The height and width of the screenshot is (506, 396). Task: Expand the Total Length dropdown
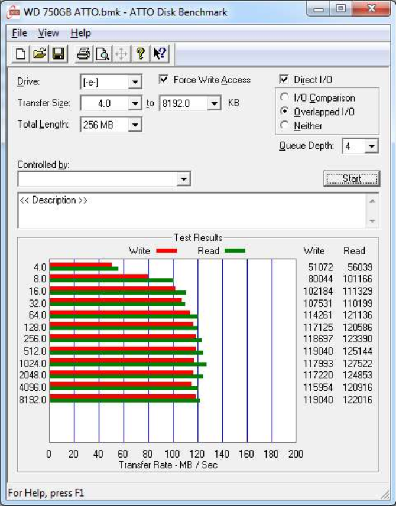tap(135, 125)
